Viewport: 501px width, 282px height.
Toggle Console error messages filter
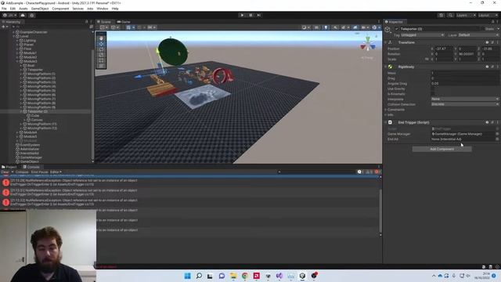[x=377, y=172]
